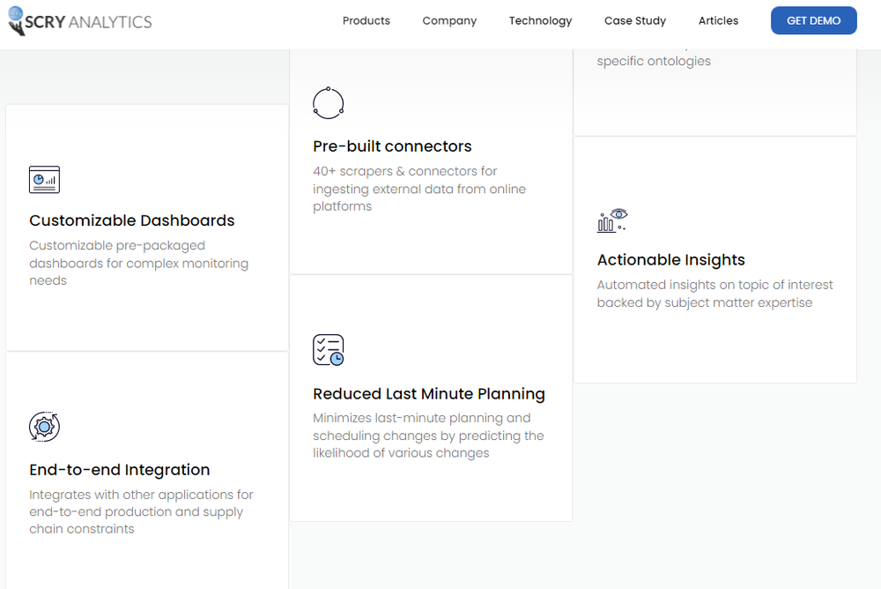Select the Customizable Dashboards heading

[132, 220]
